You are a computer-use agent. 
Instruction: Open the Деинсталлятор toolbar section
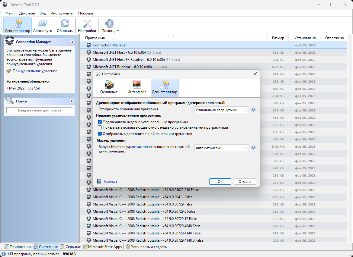(x=18, y=26)
